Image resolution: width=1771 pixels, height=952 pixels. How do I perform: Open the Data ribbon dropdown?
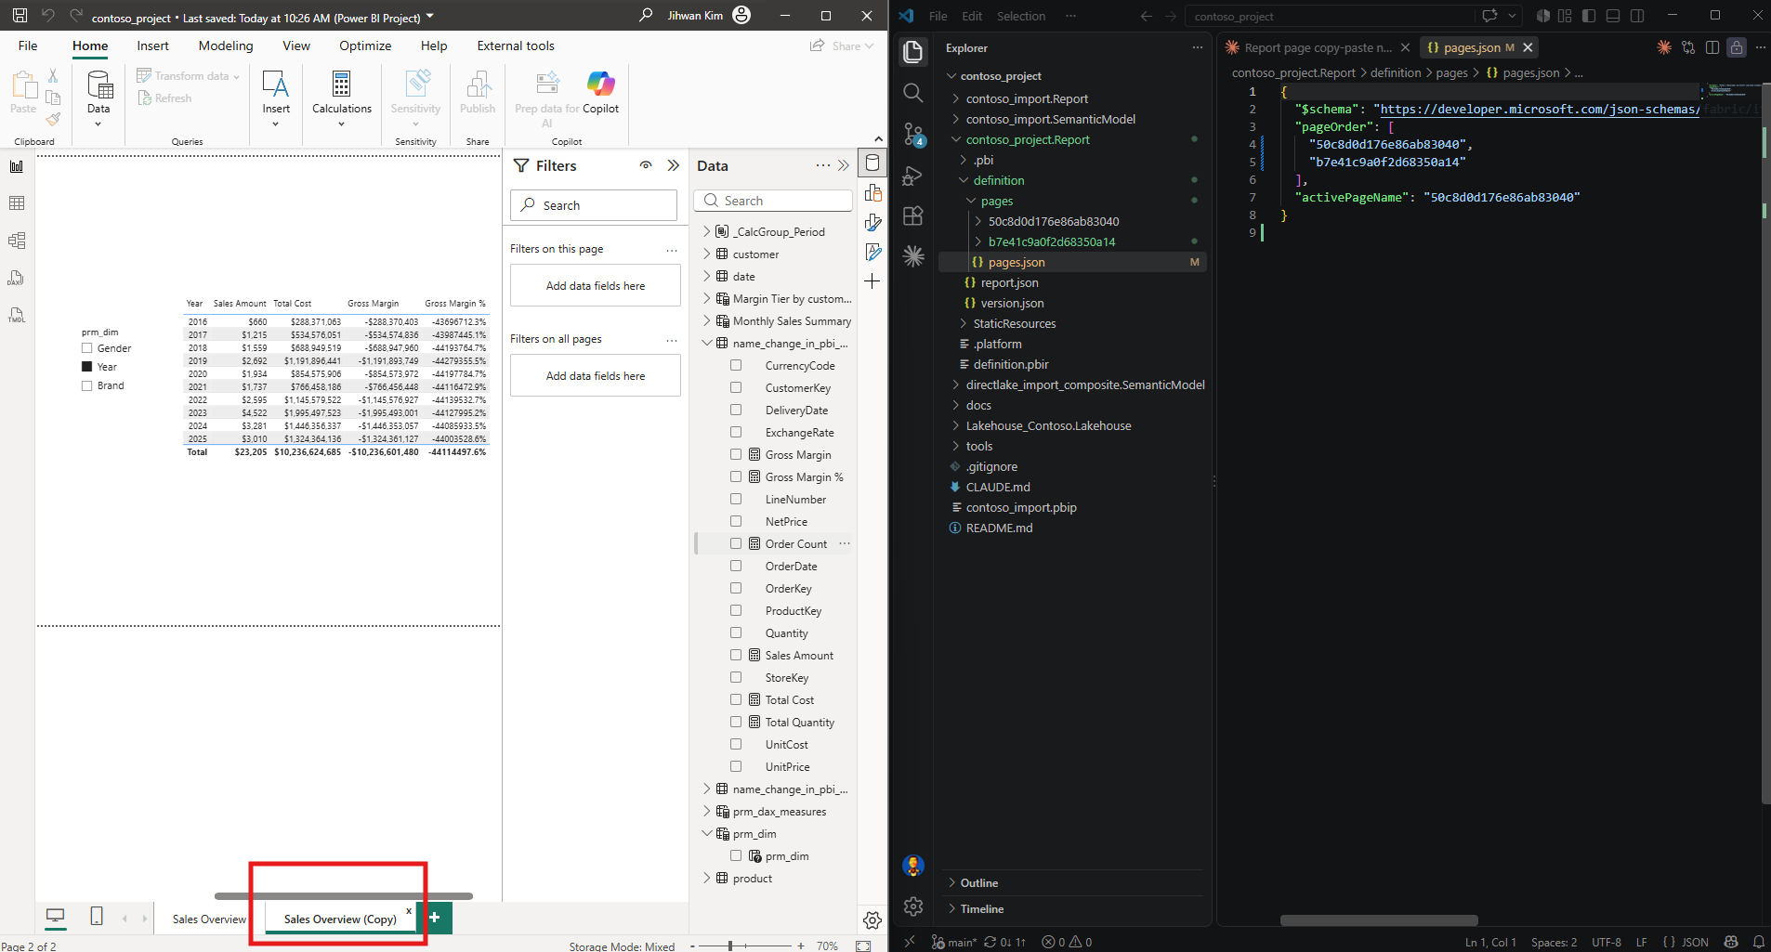98,97
